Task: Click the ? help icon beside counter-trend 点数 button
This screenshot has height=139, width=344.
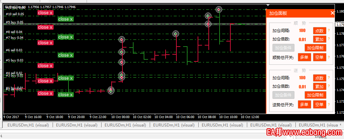Action: (328, 78)
